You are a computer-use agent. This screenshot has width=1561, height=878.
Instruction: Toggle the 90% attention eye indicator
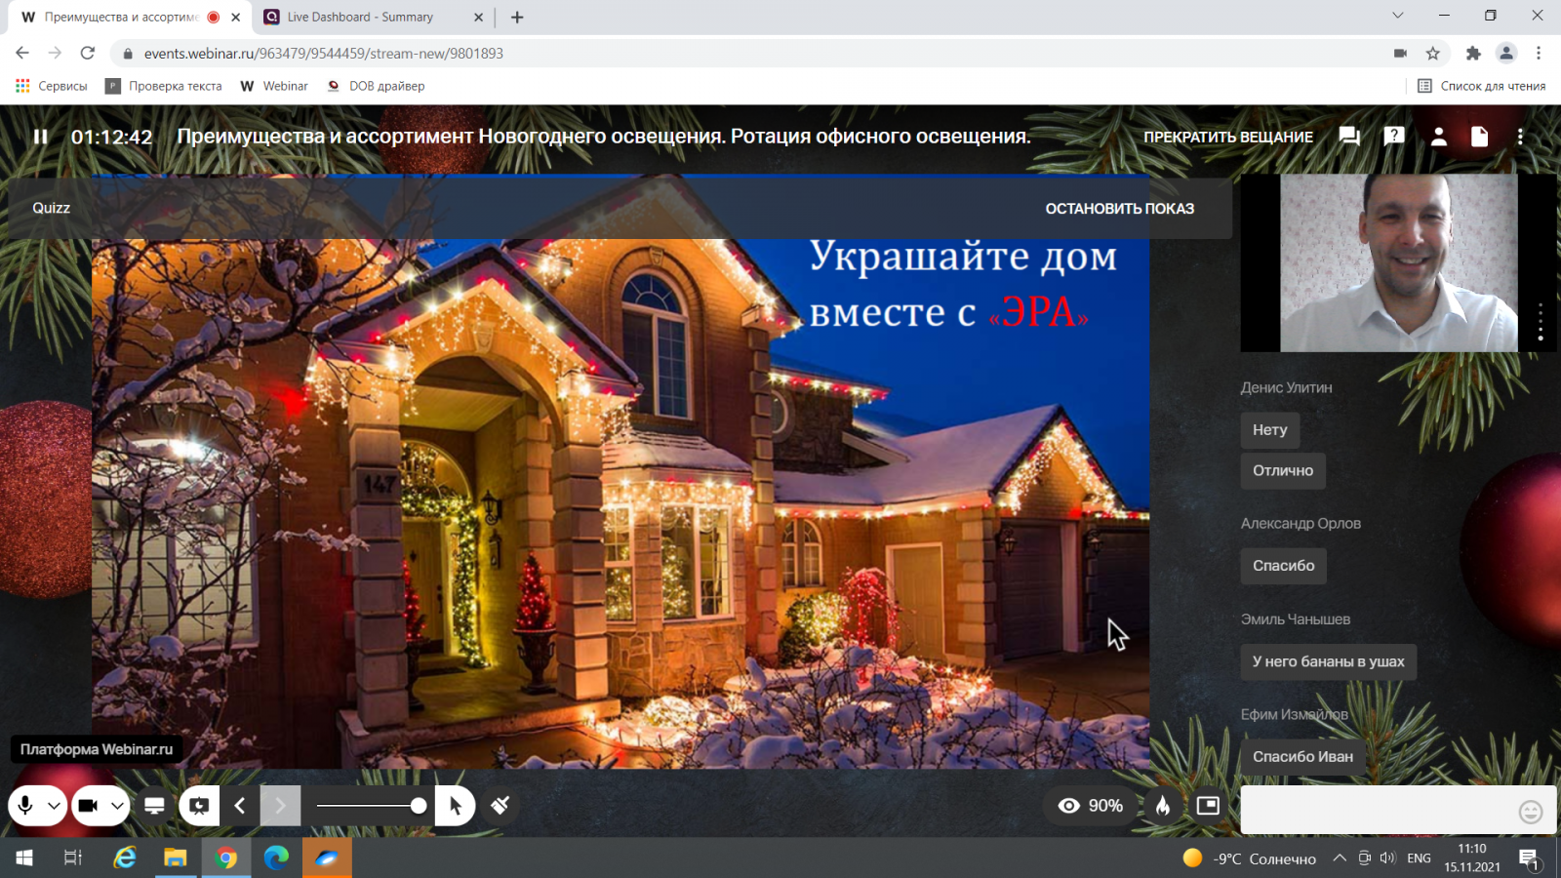1091,806
